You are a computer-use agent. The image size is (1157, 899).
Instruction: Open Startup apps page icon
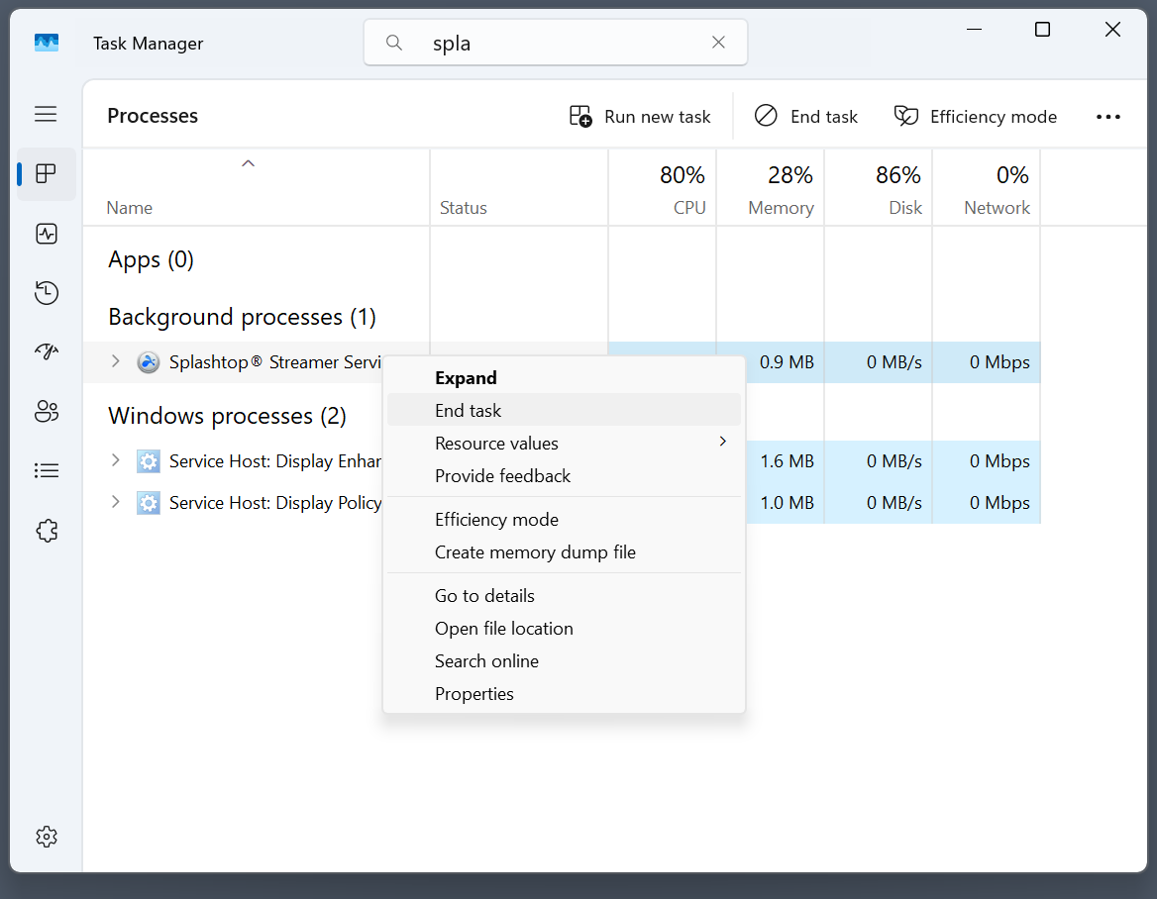point(46,352)
